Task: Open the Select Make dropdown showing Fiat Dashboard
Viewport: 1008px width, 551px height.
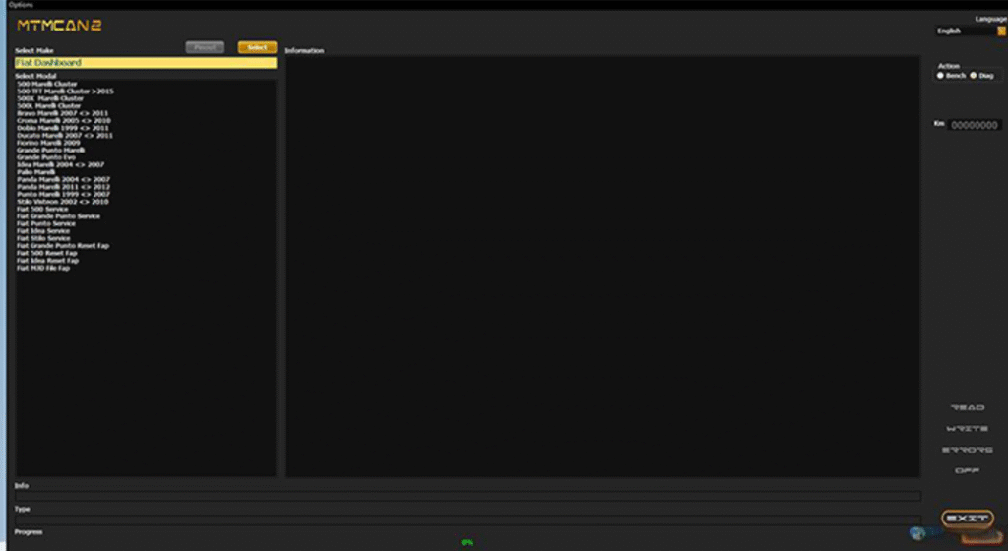Action: tap(146, 62)
